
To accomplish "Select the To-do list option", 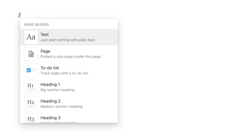I will (x=69, y=71).
